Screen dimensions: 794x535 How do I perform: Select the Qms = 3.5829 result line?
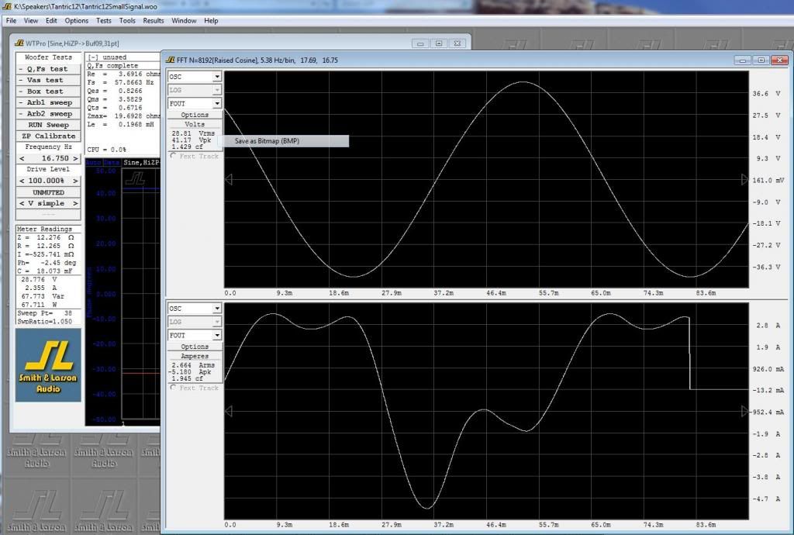[x=115, y=99]
